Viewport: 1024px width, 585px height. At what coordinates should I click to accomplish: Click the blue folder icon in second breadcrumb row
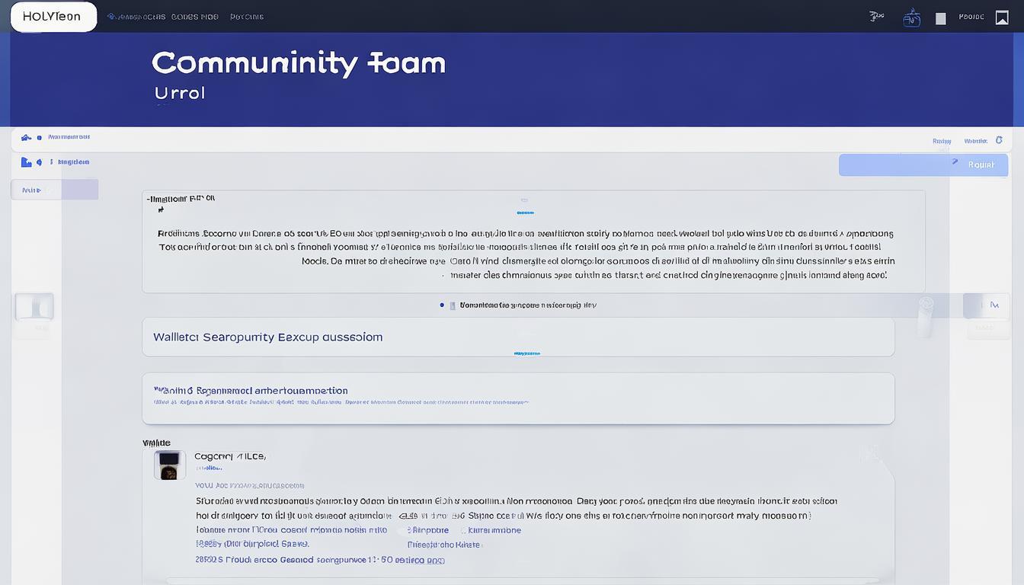(x=26, y=162)
